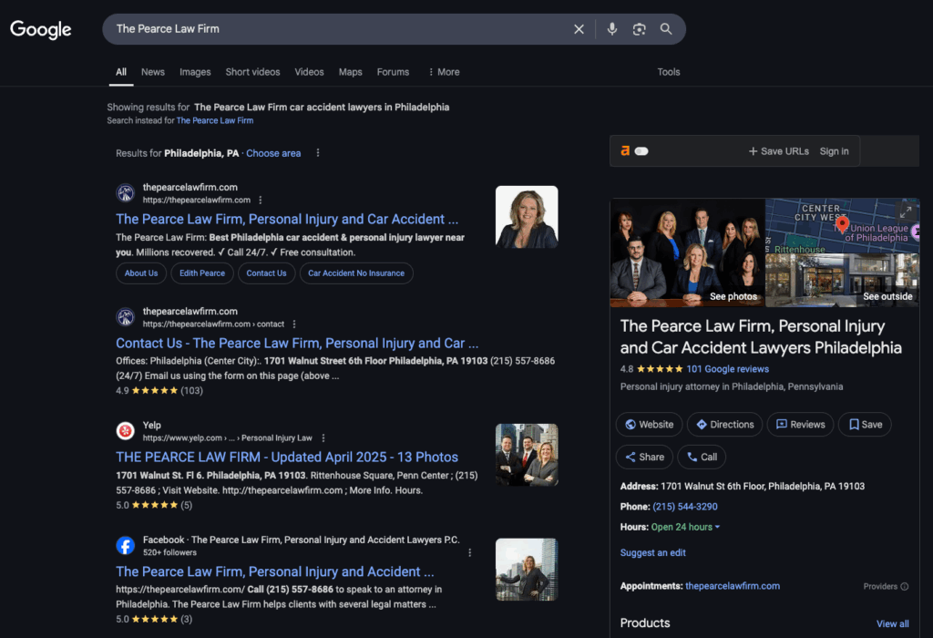
Task: Expand the More search options menu
Action: 444,72
